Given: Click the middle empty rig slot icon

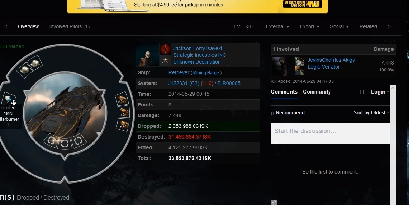Looking at the screenshot, I should tap(65, 143).
